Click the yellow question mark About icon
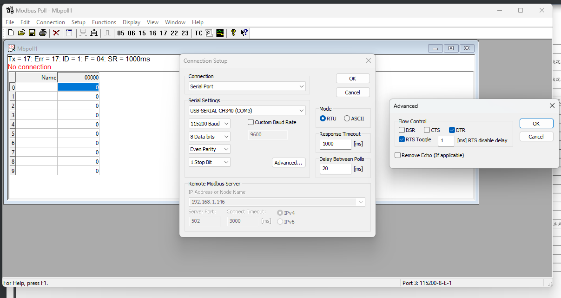This screenshot has height=298, width=561. pyautogui.click(x=233, y=33)
